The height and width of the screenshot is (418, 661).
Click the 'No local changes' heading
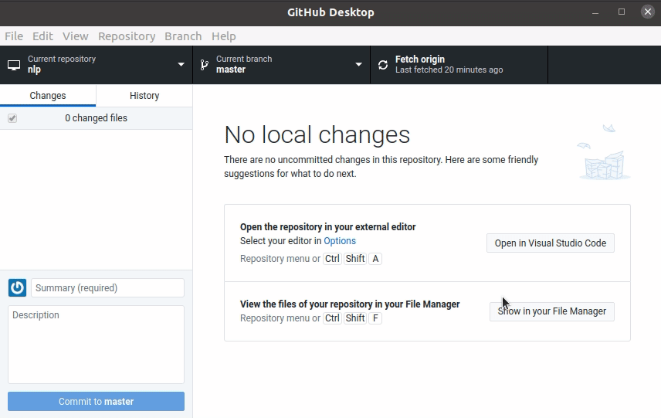(317, 135)
